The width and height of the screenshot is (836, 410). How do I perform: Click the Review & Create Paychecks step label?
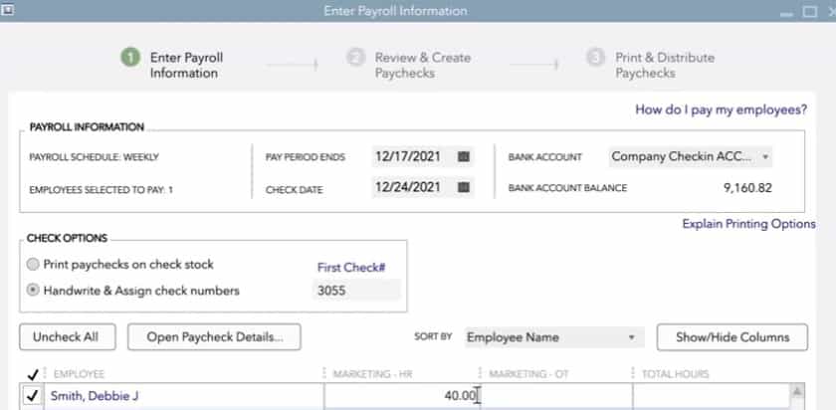click(423, 65)
